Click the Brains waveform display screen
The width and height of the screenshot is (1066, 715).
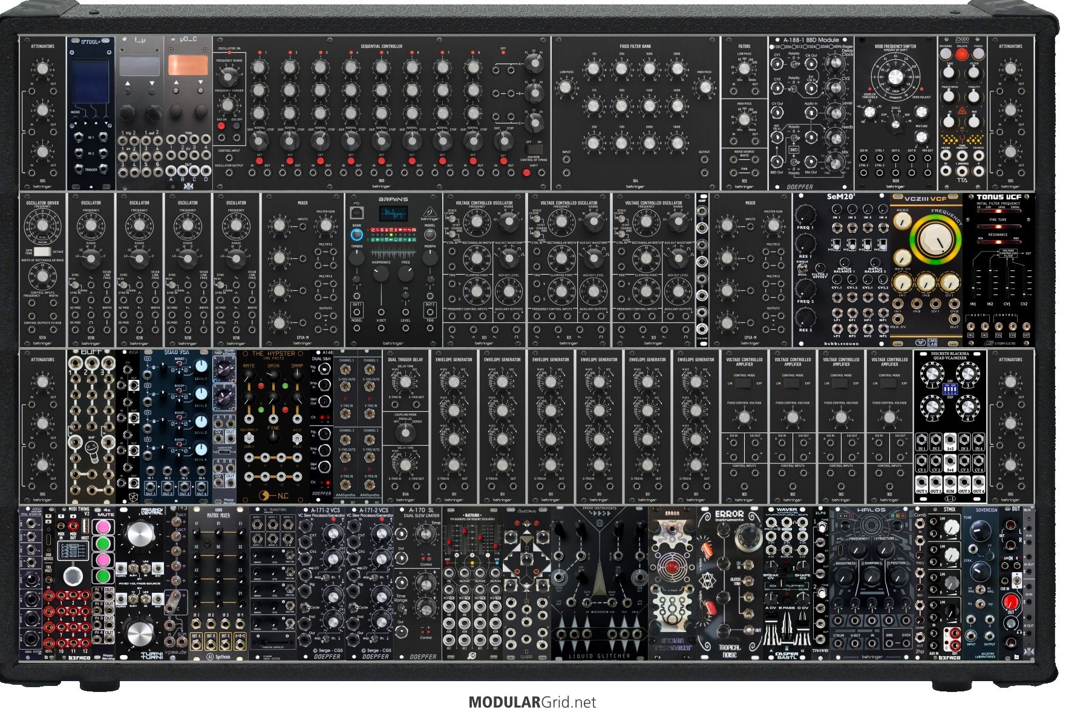click(393, 214)
